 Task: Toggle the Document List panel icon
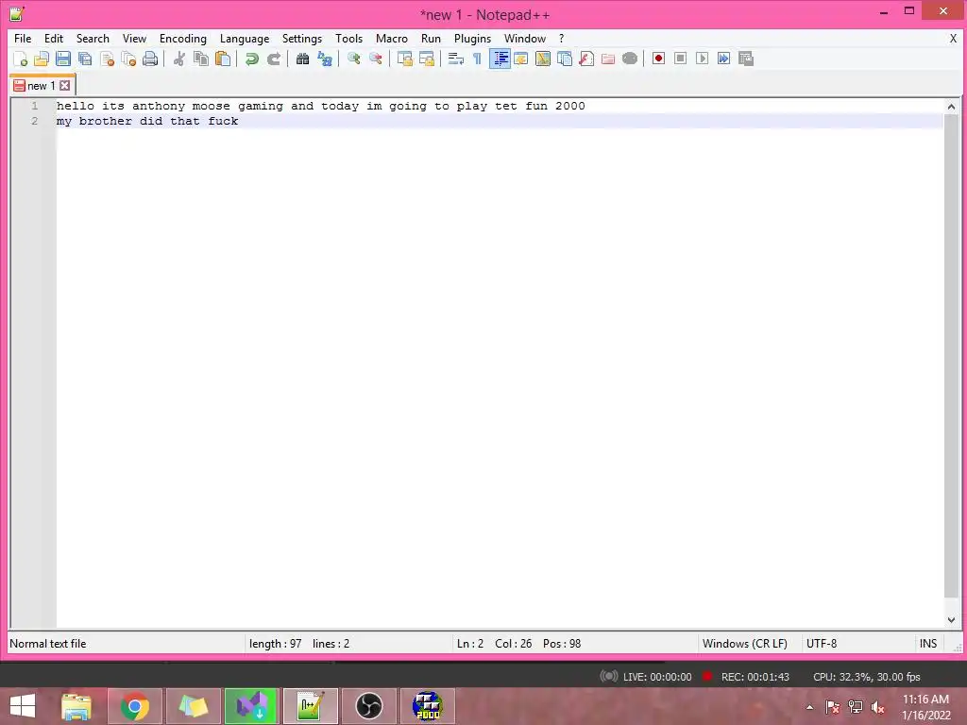point(565,59)
